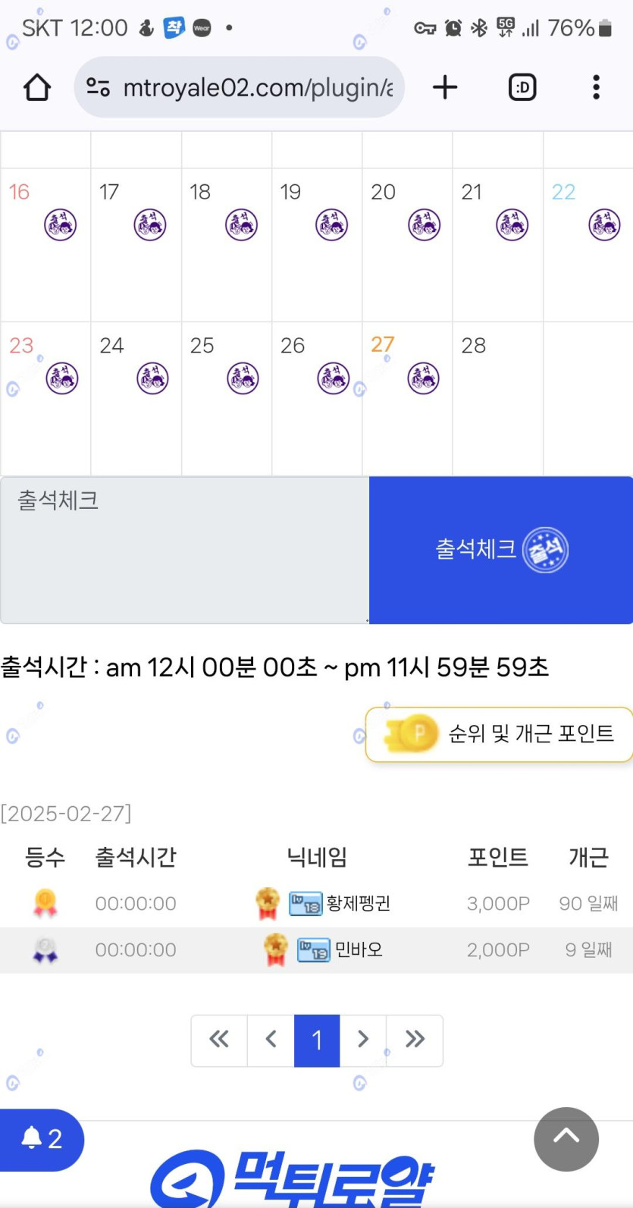Tap the mtroyale02.com address bar
Image resolution: width=633 pixels, height=1208 pixels.
coord(258,88)
